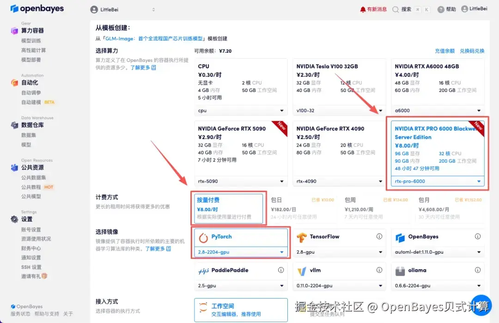Click the ollama logo icon
This screenshot has width=499, height=323.
[x=400, y=271]
